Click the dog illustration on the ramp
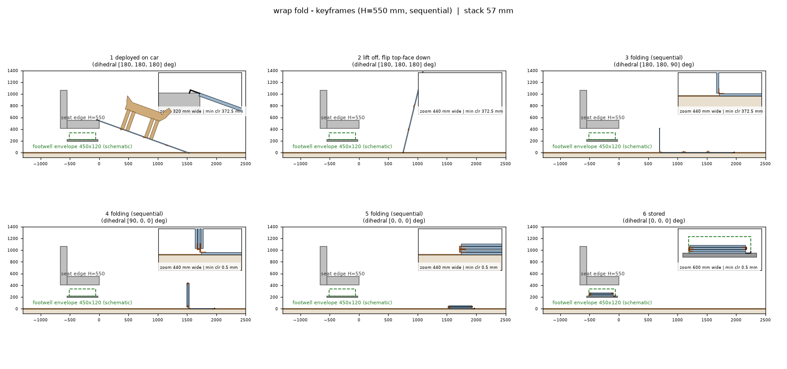 (x=146, y=117)
